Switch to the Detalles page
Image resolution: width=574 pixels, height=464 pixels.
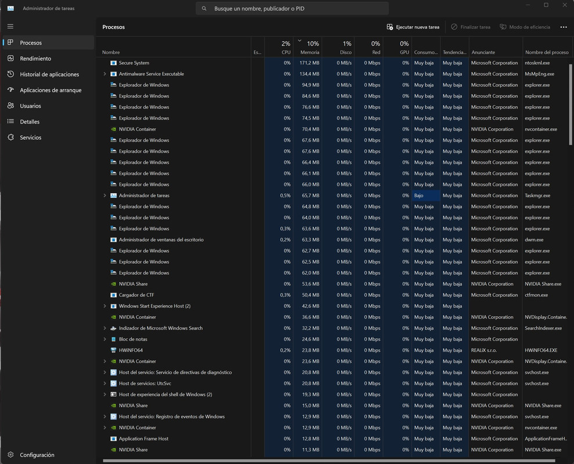pyautogui.click(x=48, y=121)
